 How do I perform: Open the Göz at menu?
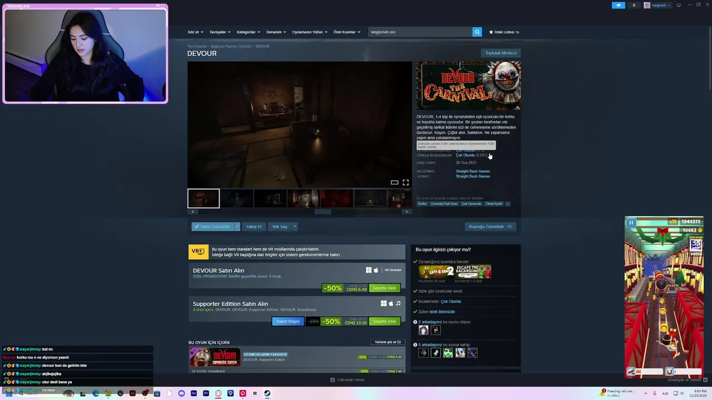tap(195, 32)
